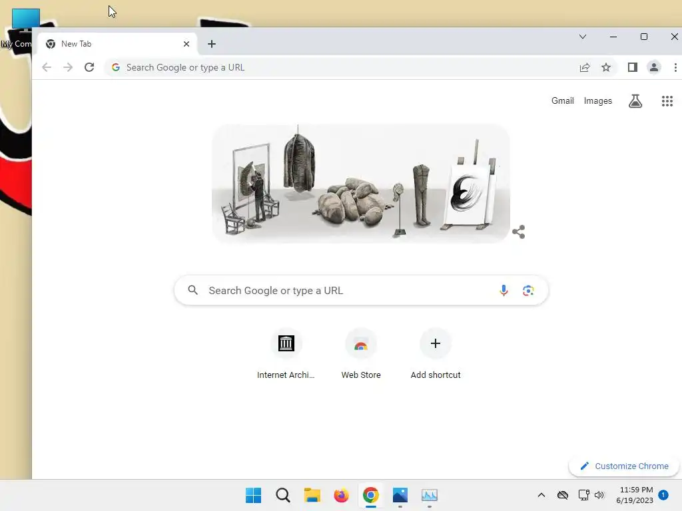Bookmark this tab with the star icon
Image resolution: width=682 pixels, height=511 pixels.
point(606,67)
